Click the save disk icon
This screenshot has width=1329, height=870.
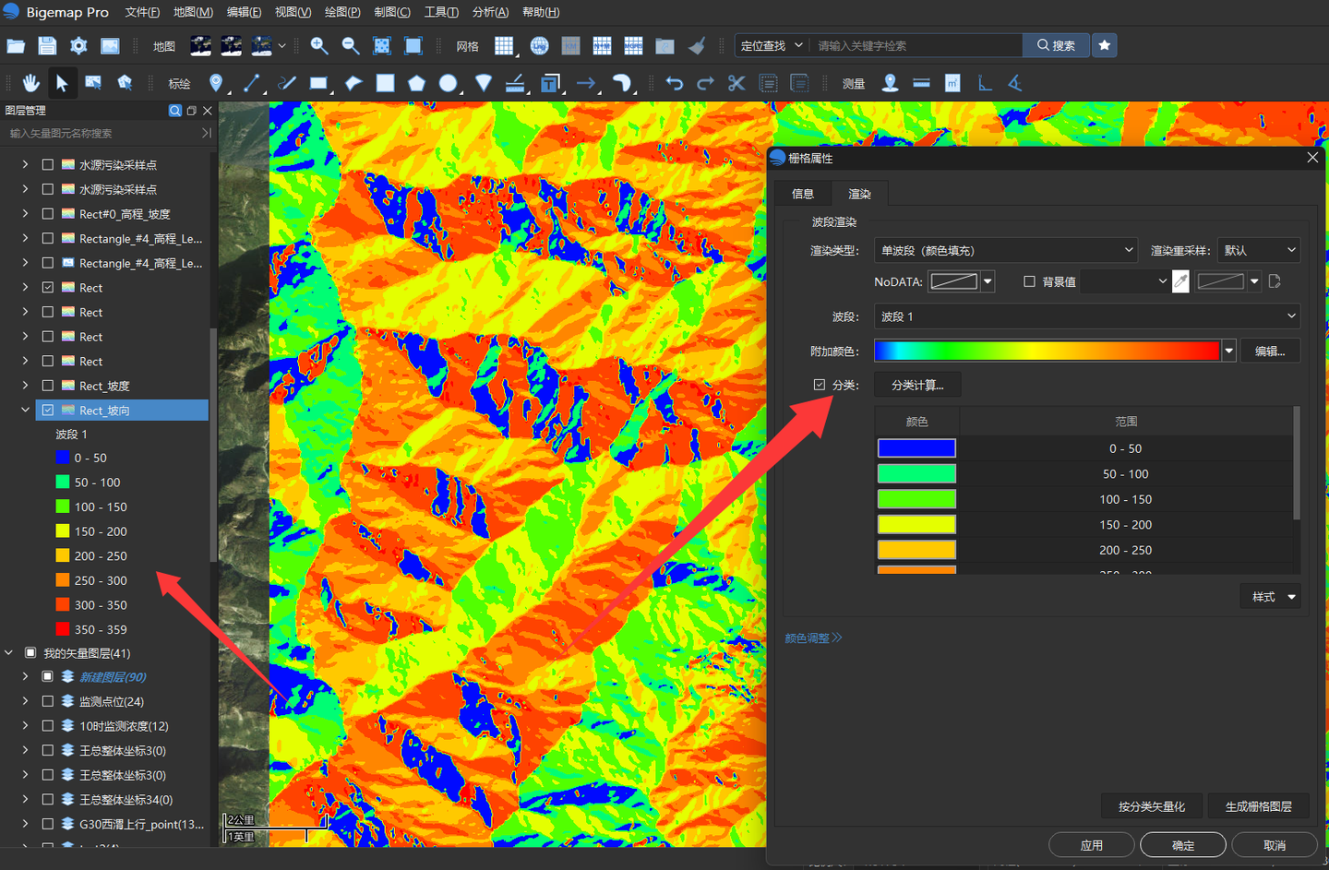tap(47, 45)
